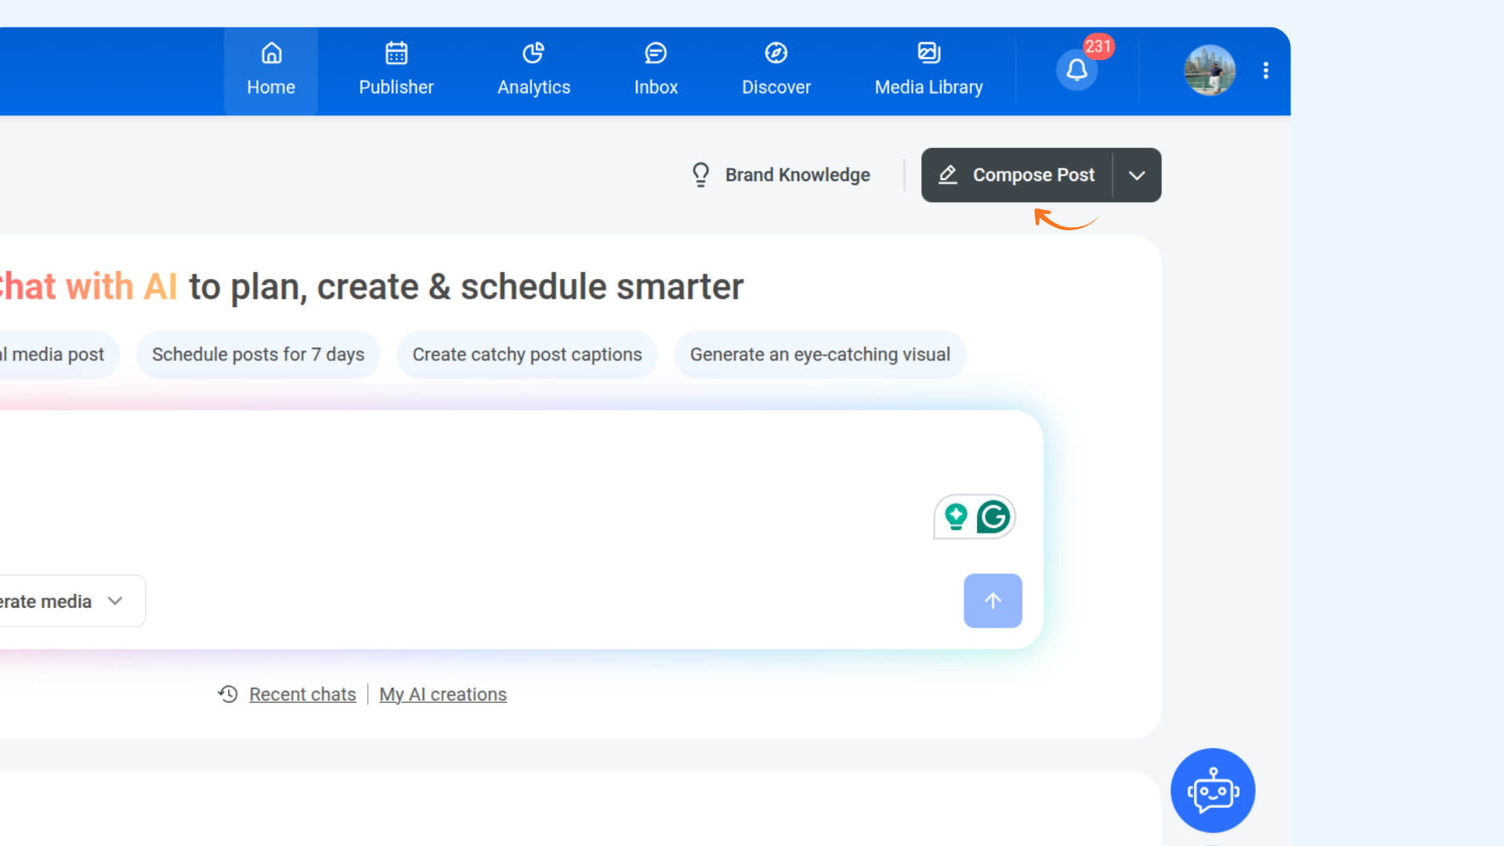
Task: Send the message with the arrow button
Action: (992, 601)
